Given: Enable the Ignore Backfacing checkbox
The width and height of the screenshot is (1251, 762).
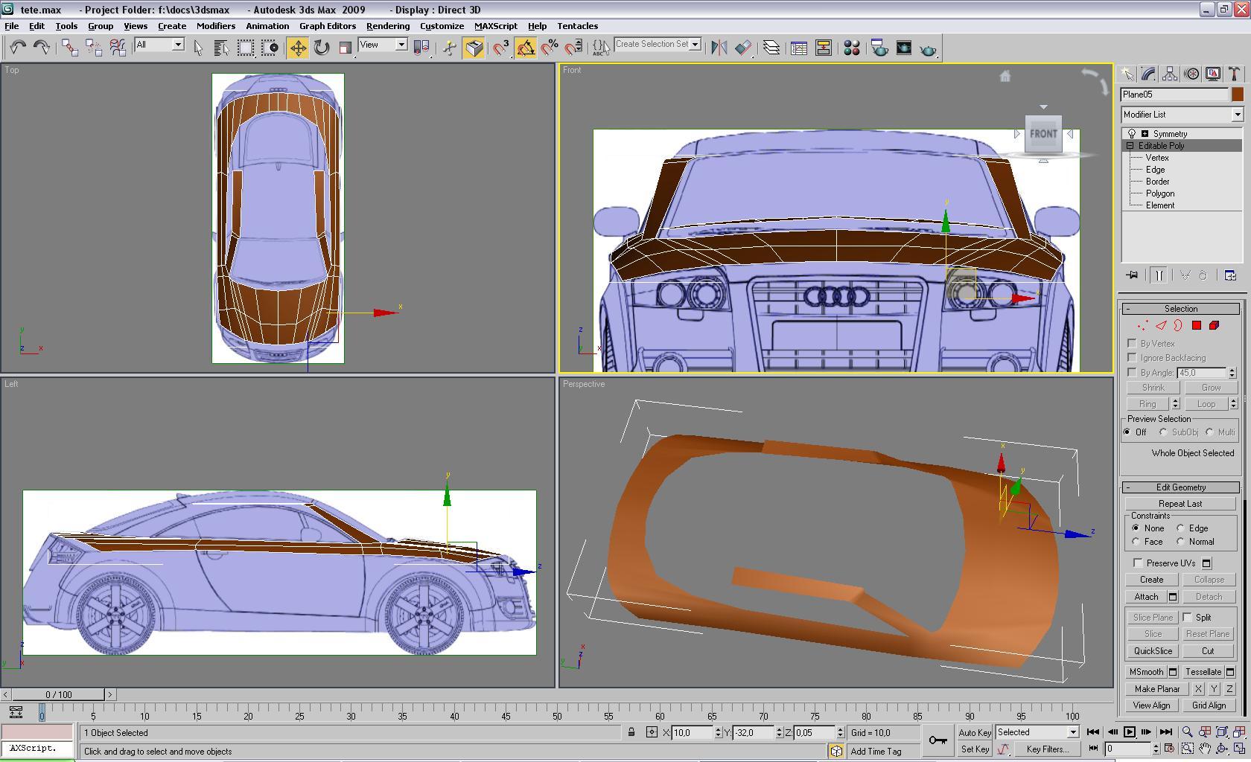Looking at the screenshot, I should pyautogui.click(x=1133, y=358).
